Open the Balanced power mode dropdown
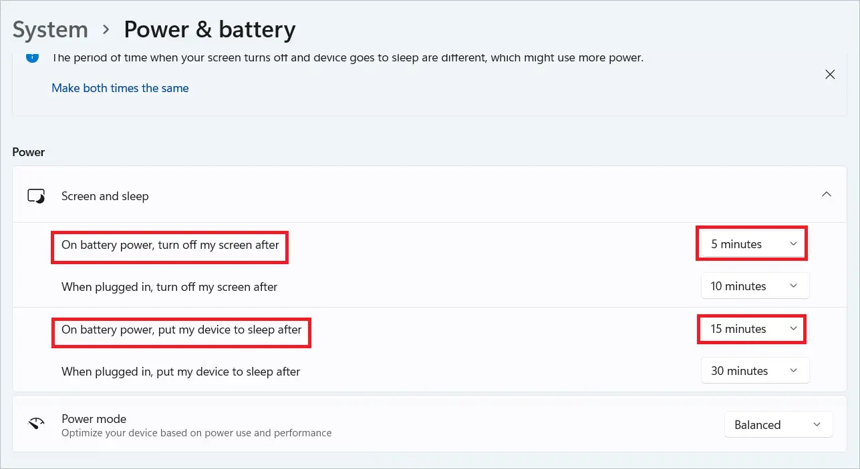860x469 pixels. point(778,424)
